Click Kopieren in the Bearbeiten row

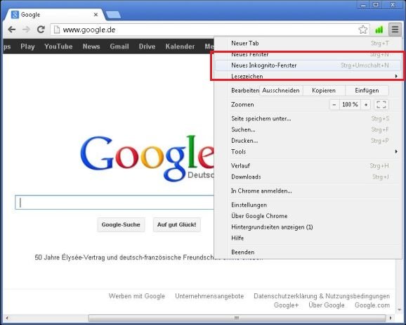(324, 91)
